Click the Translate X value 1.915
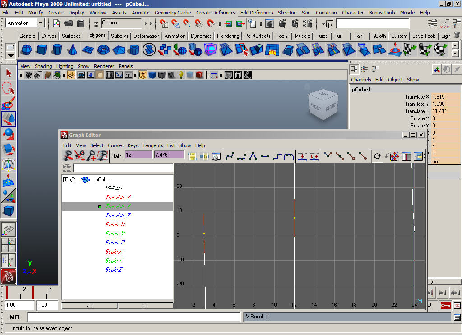The width and height of the screenshot is (462, 335). [x=445, y=97]
